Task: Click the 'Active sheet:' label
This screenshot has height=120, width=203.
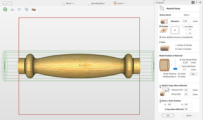Action: pyautogui.click(x=165, y=15)
